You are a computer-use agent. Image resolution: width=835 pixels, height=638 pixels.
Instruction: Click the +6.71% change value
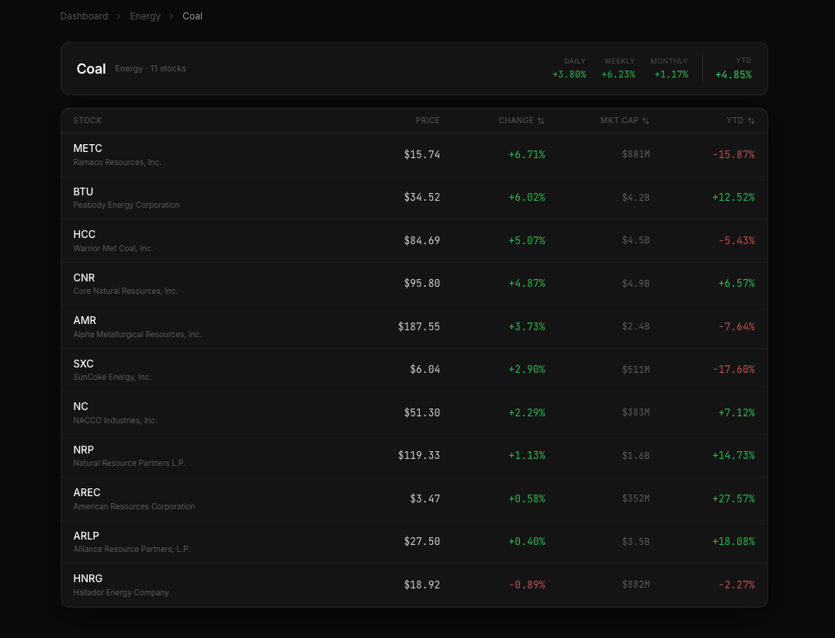[527, 154]
